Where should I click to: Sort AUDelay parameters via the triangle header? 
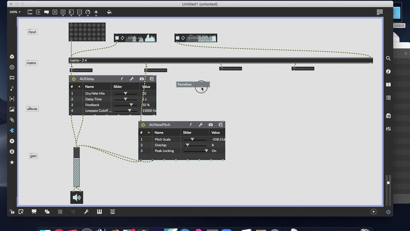tap(79, 87)
